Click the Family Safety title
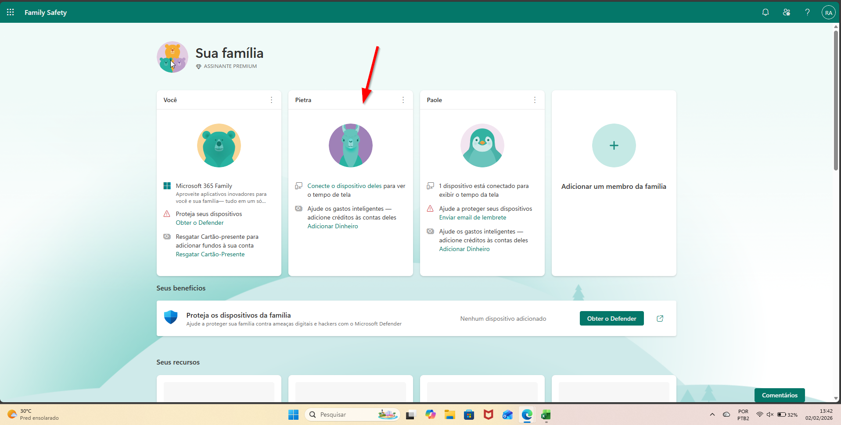 pos(46,12)
